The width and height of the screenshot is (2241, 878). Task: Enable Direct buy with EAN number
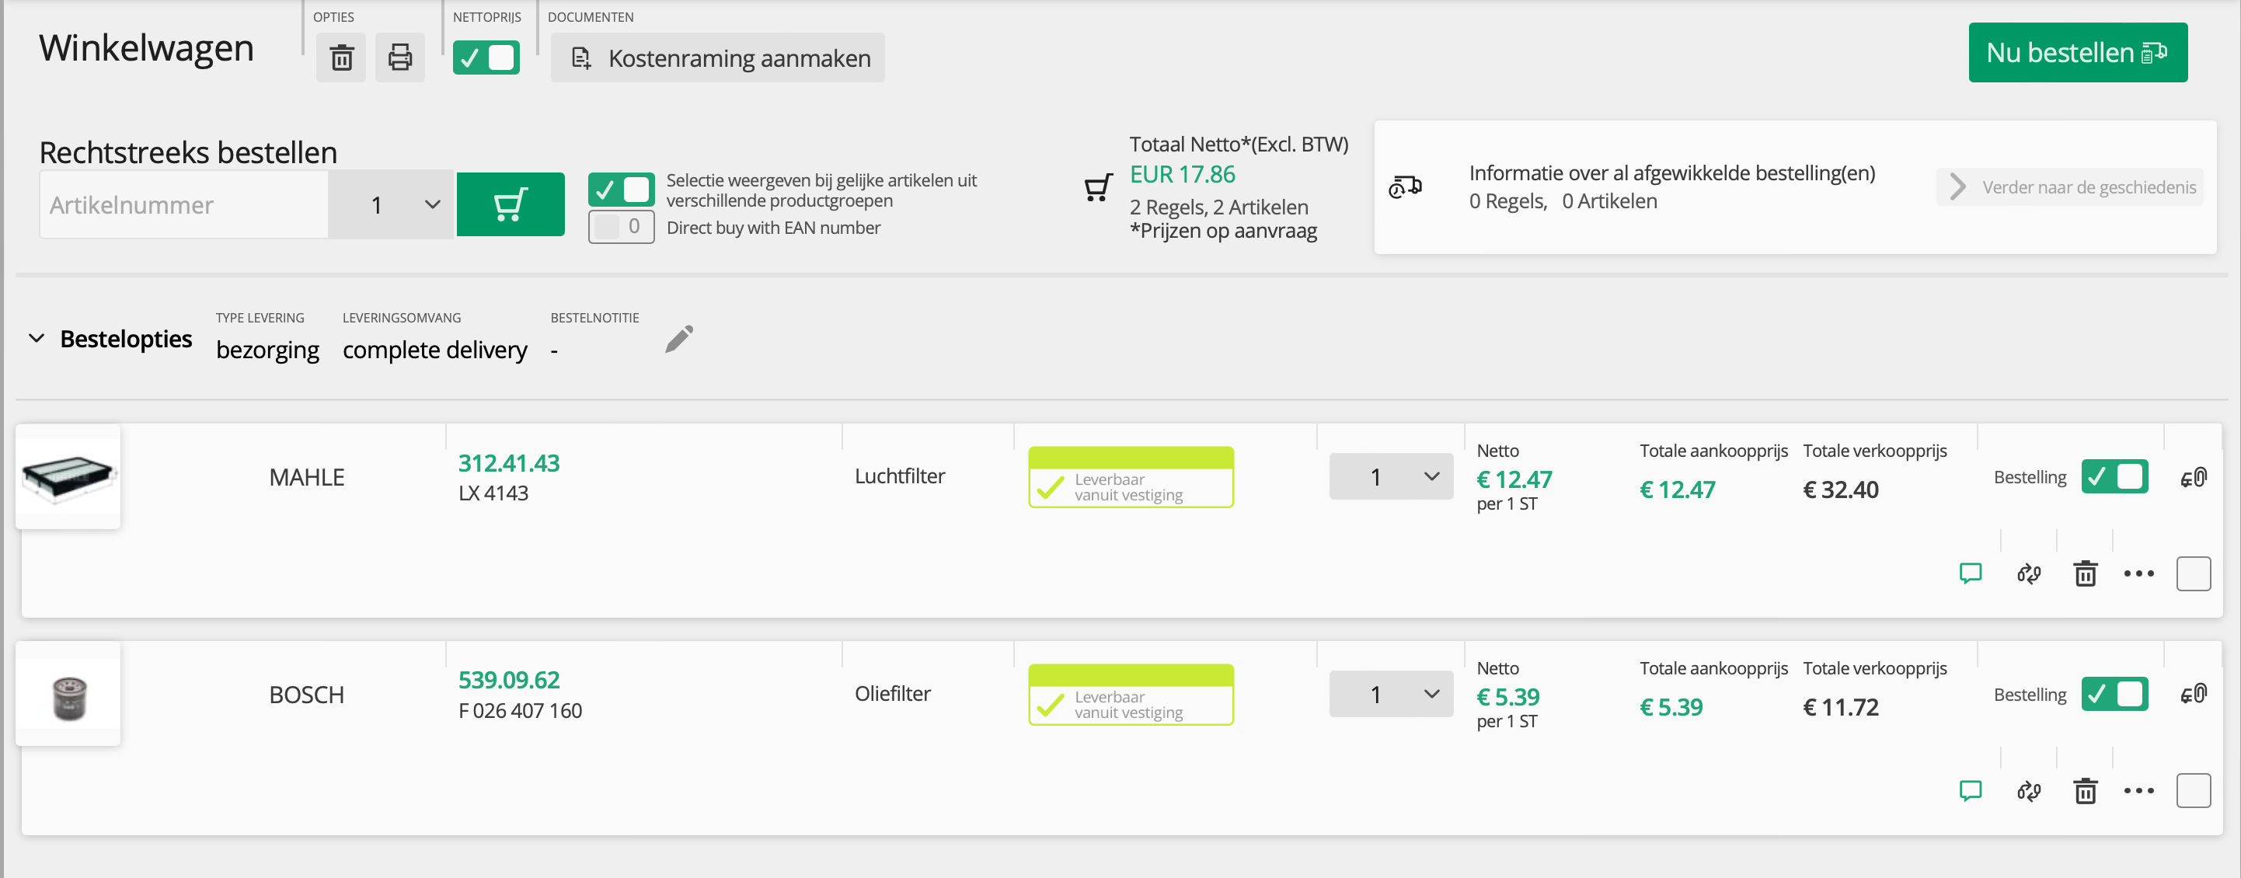click(x=620, y=227)
